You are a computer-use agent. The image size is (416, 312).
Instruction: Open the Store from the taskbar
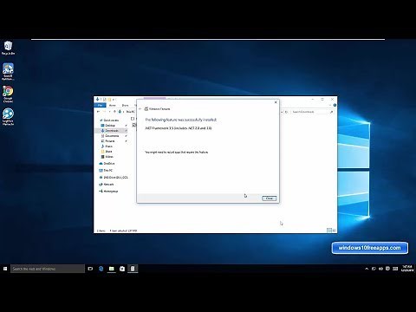122,269
